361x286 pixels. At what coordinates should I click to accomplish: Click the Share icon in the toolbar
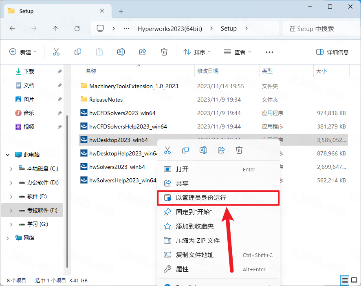tap(143, 52)
